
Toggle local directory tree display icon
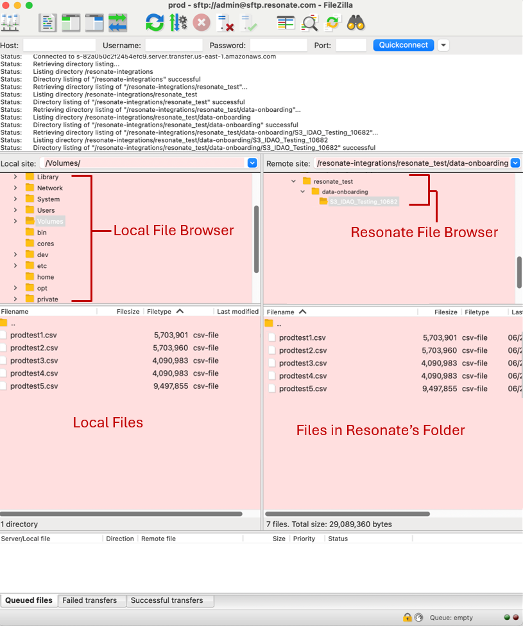point(71,22)
